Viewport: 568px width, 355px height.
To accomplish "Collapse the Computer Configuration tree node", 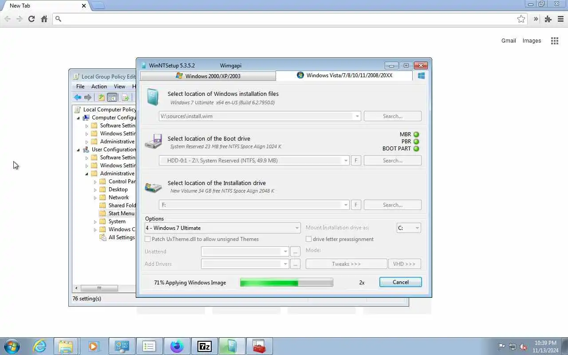I will pos(79,118).
